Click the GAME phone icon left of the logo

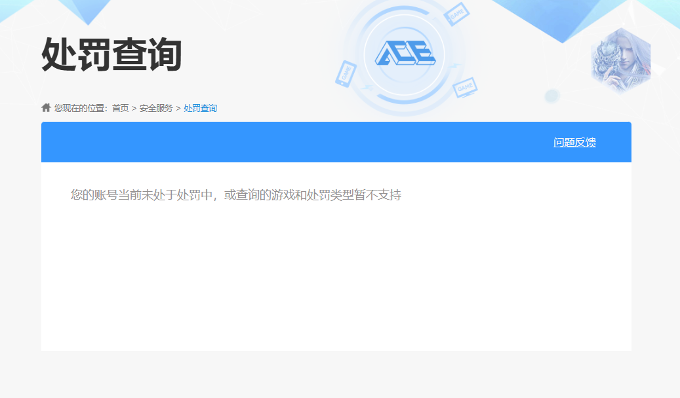tap(347, 73)
